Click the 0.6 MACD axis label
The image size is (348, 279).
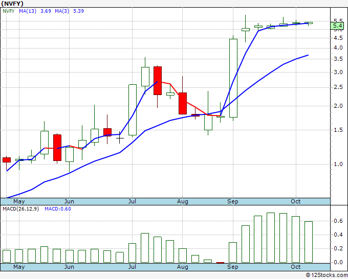[338, 221]
